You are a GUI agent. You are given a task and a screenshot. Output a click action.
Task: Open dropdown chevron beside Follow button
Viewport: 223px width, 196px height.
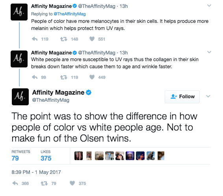click(208, 96)
